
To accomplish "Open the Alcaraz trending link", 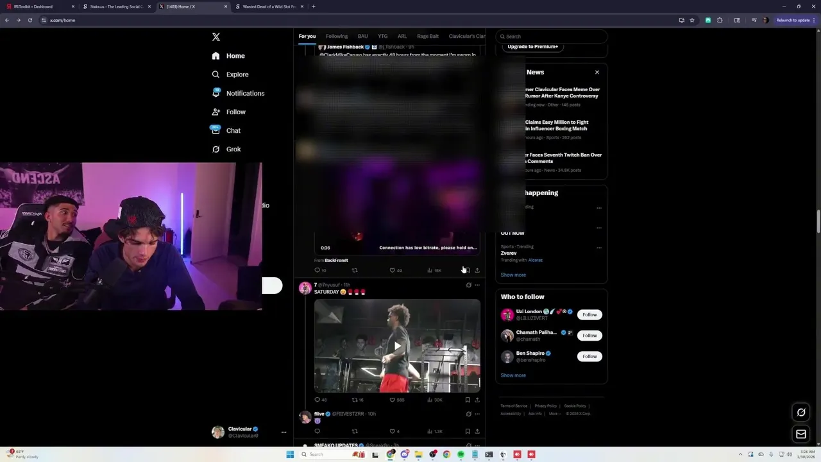I will [536, 260].
